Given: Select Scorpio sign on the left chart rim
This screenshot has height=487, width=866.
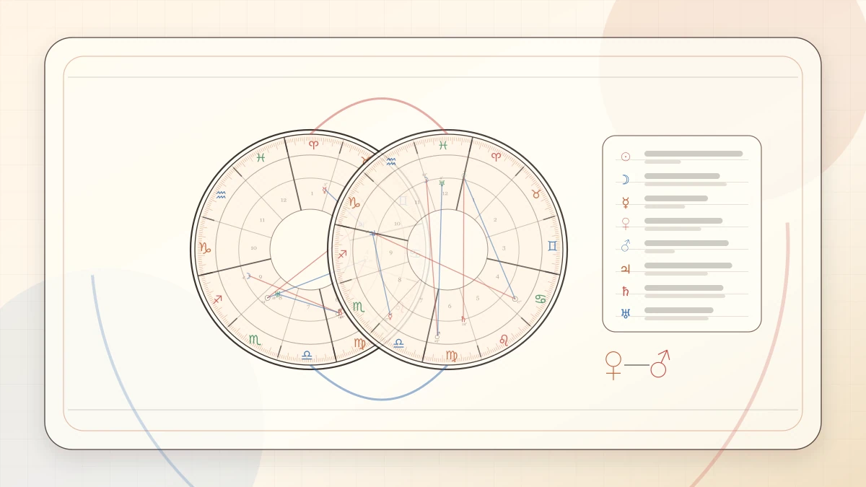Looking at the screenshot, I should point(254,339).
